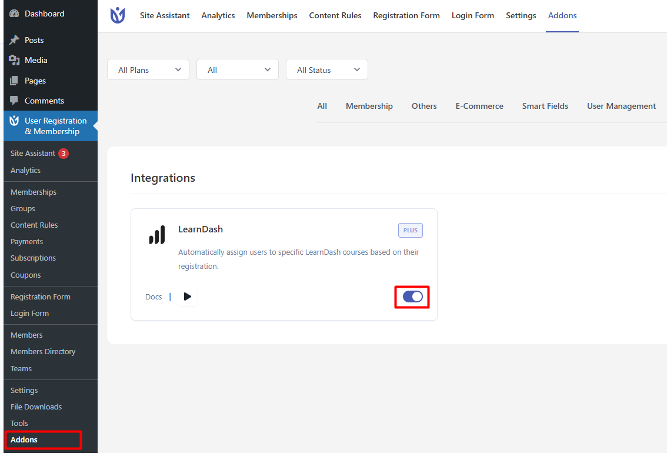Open Login Form in sidebar submenu
Viewport: 667px width, 453px height.
click(30, 314)
